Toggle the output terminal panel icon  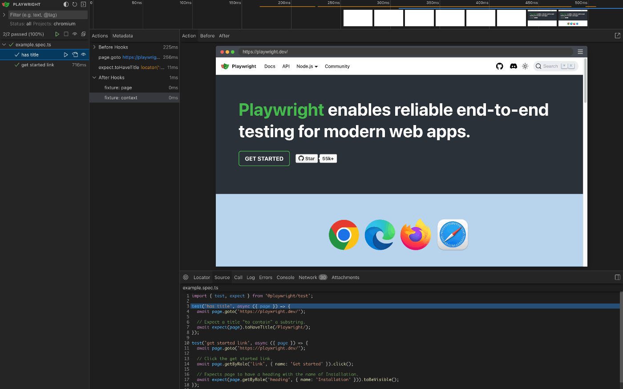point(83,4)
